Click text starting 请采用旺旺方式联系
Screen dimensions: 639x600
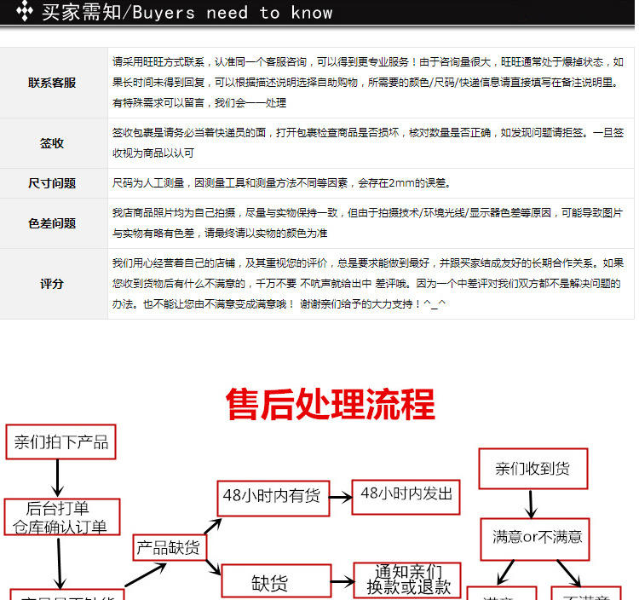pos(368,83)
